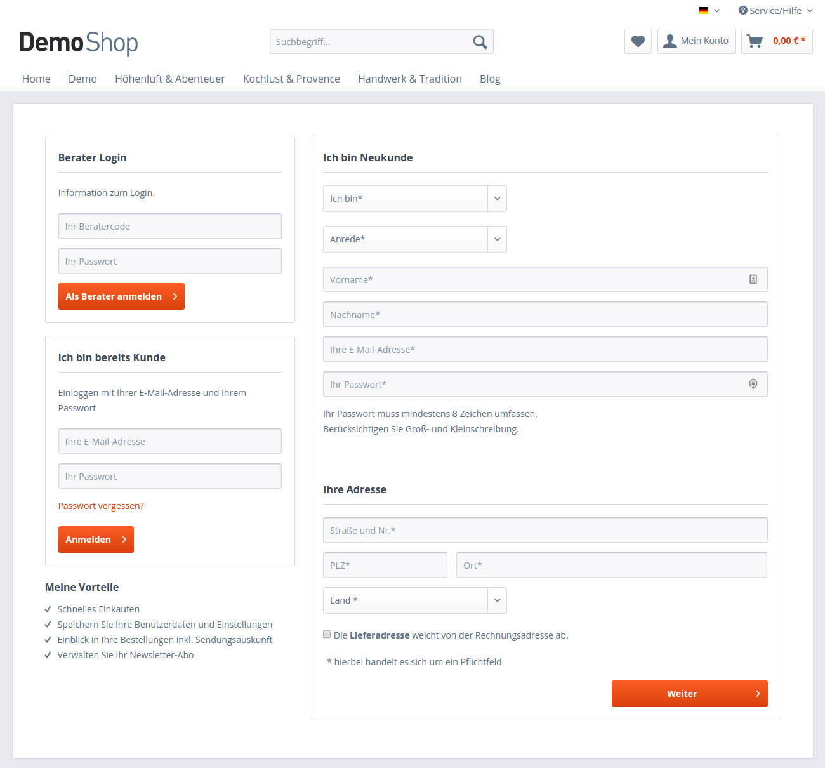Open Kochlust & Provence category

point(291,79)
